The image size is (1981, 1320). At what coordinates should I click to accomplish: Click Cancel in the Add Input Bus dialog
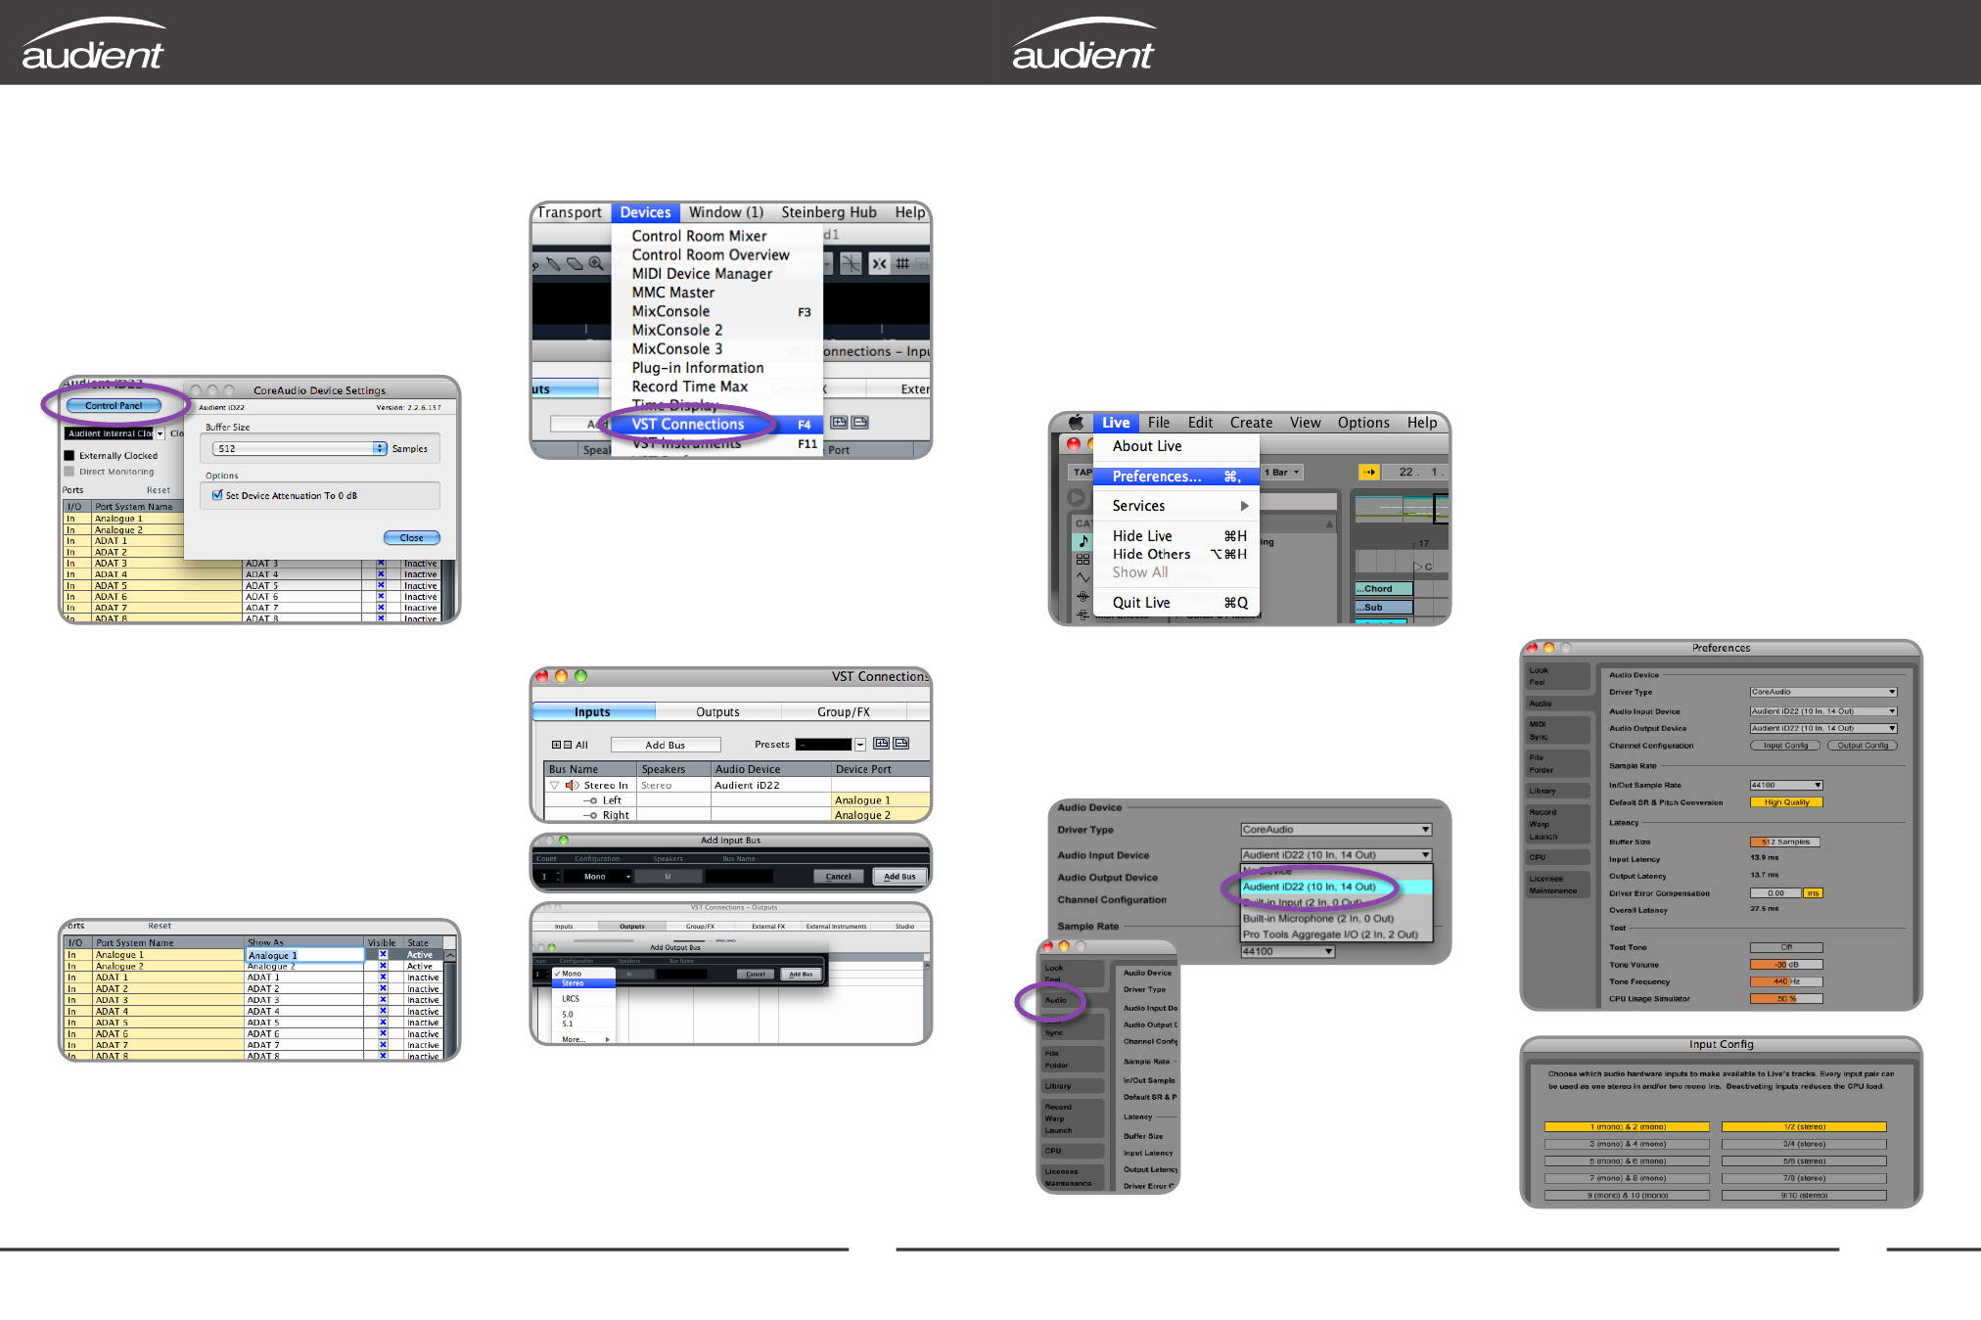[838, 877]
